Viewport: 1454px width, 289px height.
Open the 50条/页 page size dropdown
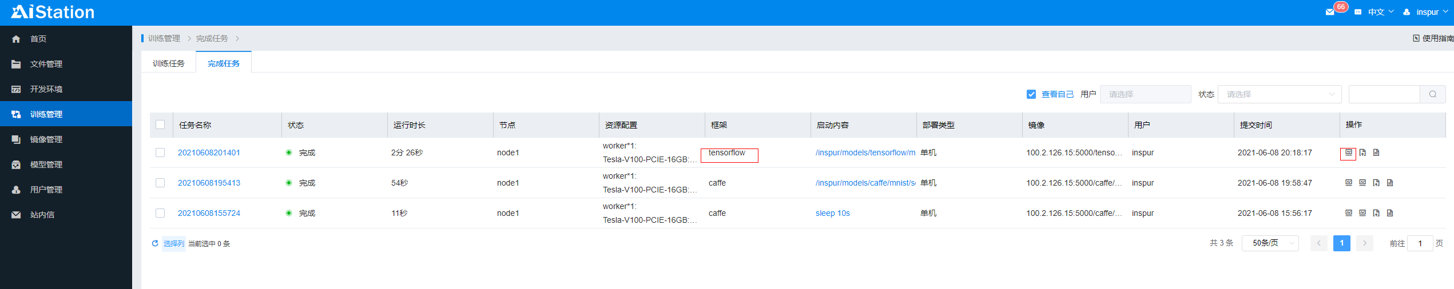coord(1270,243)
